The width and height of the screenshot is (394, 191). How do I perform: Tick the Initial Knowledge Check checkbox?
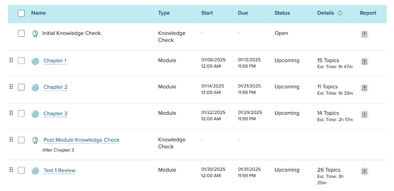21,33
